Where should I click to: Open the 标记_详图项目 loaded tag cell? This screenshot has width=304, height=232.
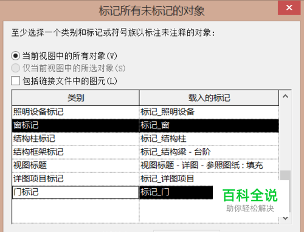pyautogui.click(x=209, y=179)
